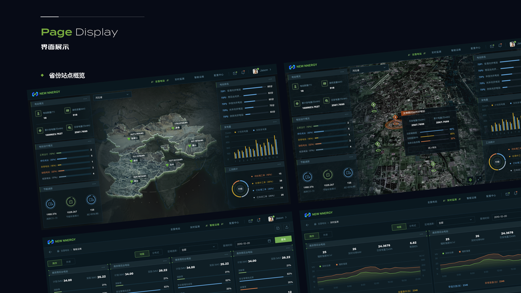Click Jason's avatar in province map dashboard
This screenshot has width=521, height=293.
(x=255, y=71)
